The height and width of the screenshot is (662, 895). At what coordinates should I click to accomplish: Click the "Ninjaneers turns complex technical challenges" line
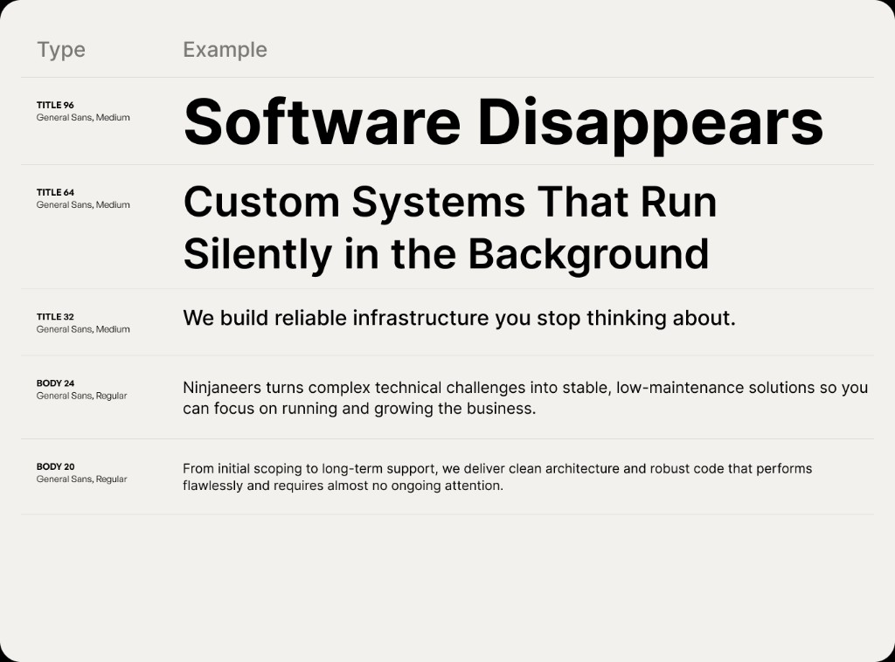click(x=525, y=388)
